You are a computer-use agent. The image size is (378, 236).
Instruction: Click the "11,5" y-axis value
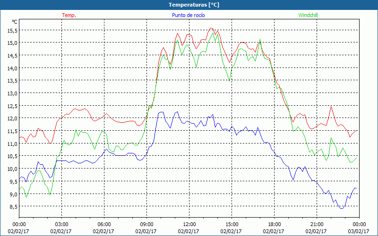pyautogui.click(x=12, y=131)
